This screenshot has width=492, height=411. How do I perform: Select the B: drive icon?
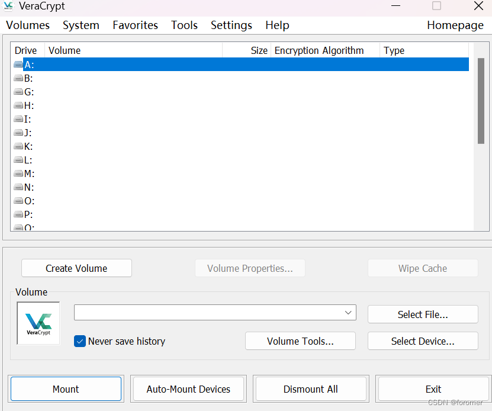[18, 78]
